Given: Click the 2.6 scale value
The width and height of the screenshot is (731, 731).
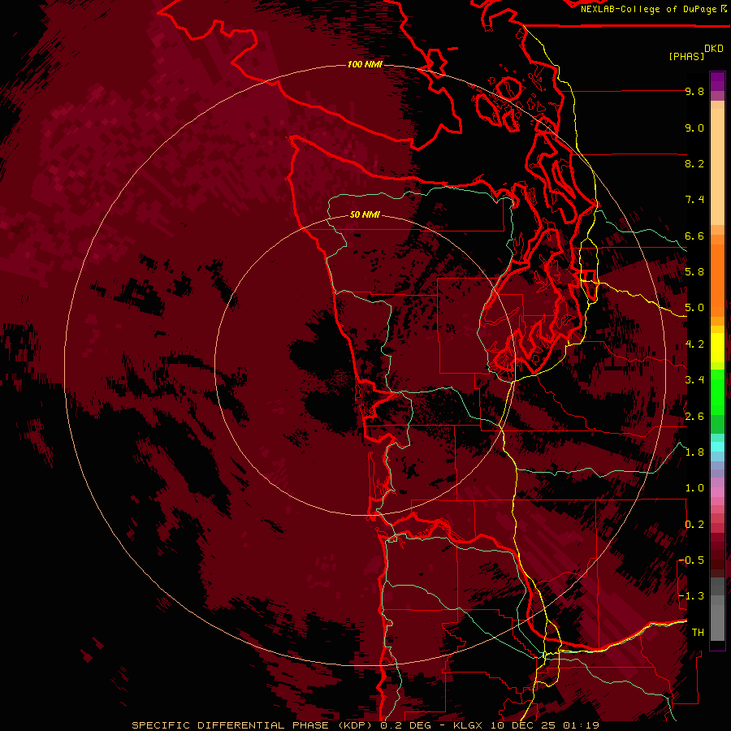Looking at the screenshot, I should coord(694,417).
